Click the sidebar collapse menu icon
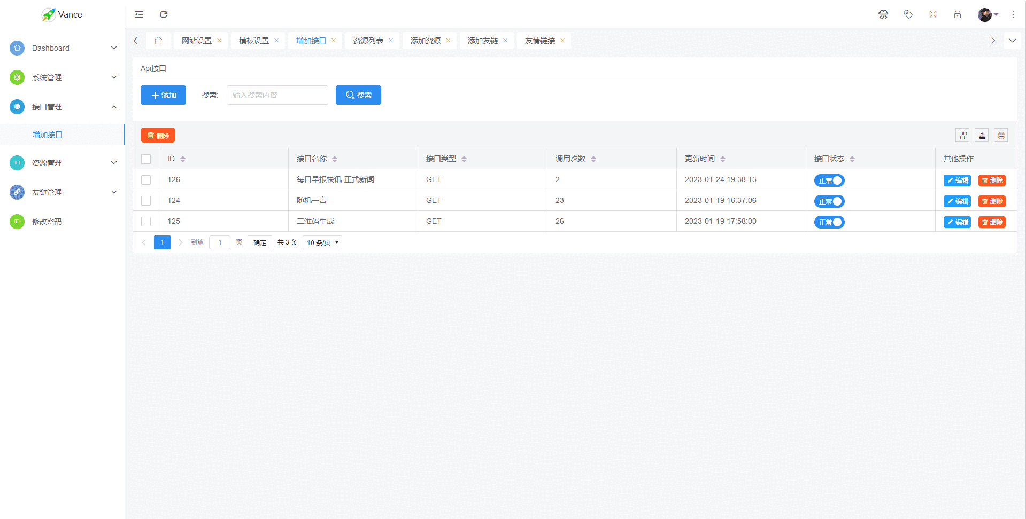 [139, 14]
